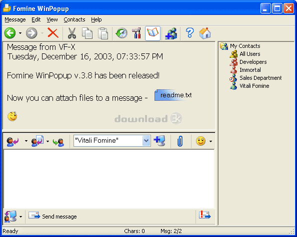Select Sales Department in contacts tree

(260, 78)
